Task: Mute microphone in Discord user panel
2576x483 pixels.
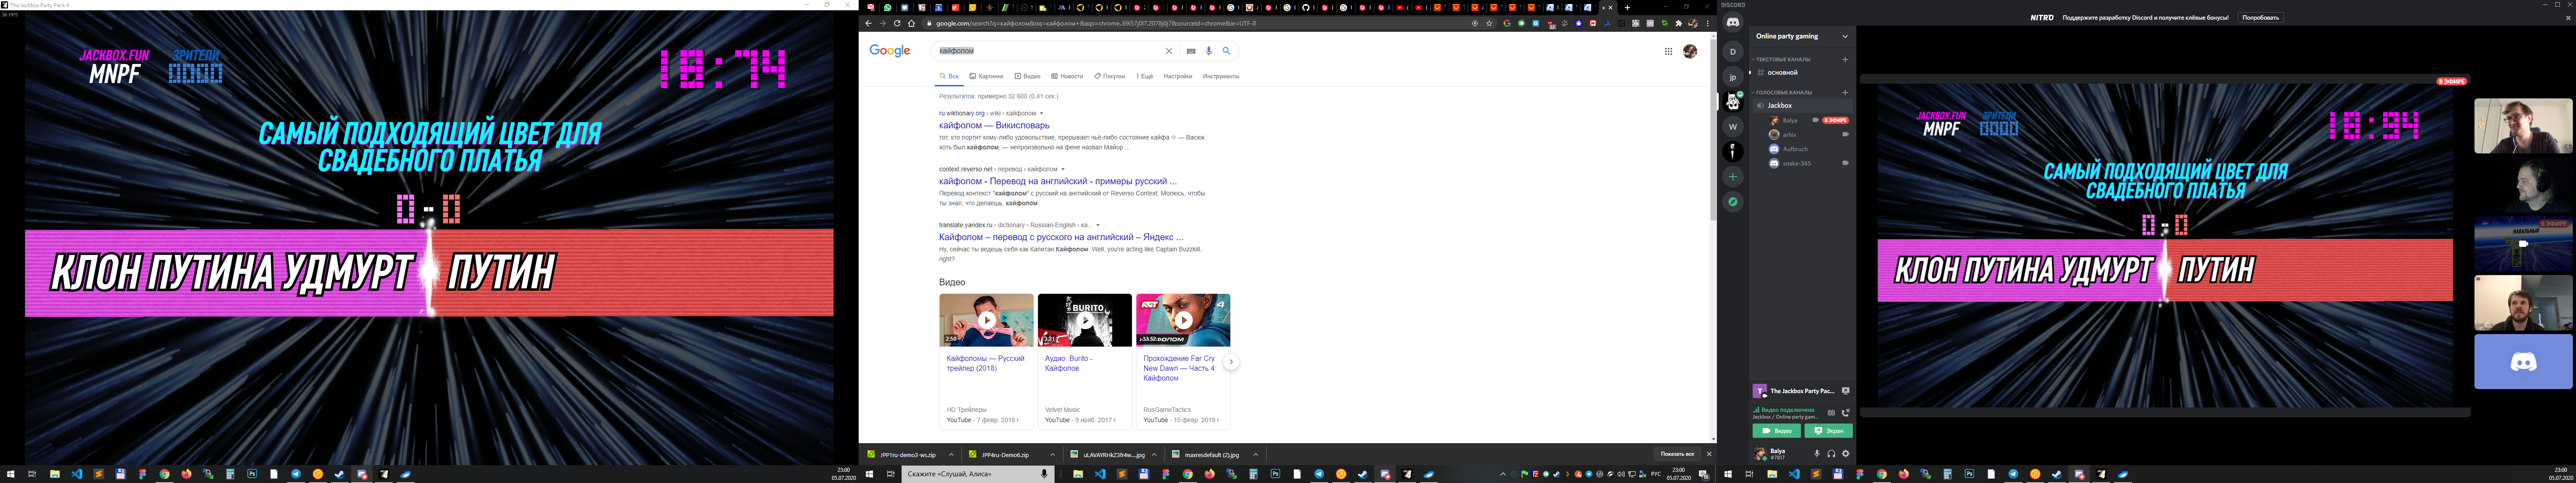Action: pos(1817,453)
